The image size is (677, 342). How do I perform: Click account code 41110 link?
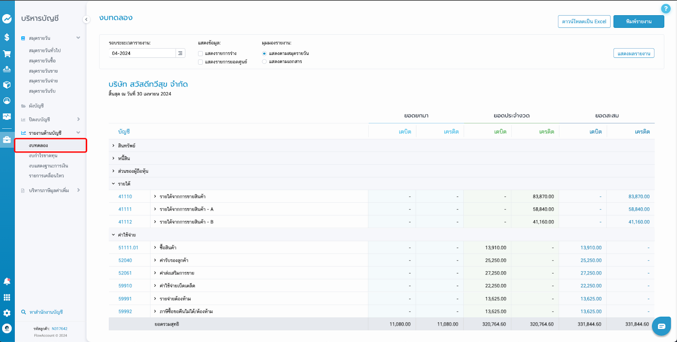[x=125, y=197]
